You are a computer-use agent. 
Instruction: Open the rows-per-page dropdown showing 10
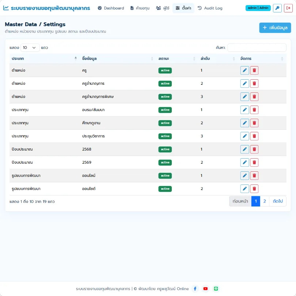pyautogui.click(x=30, y=48)
